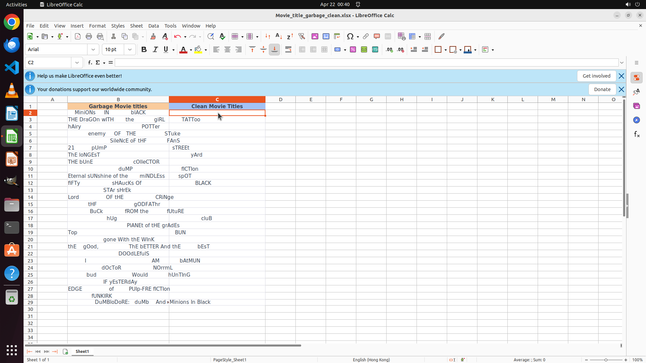Open the Find & Replace tool
Viewport: 646px width, 363px height.
point(211,36)
